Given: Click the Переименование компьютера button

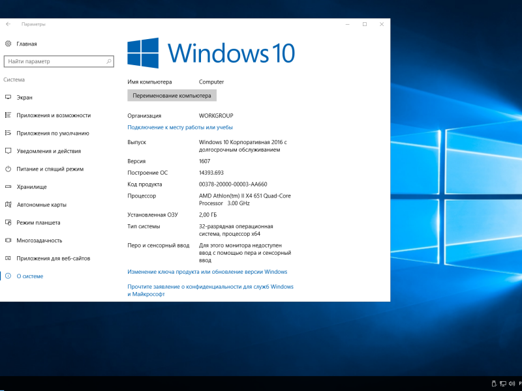Looking at the screenshot, I should 172,95.
